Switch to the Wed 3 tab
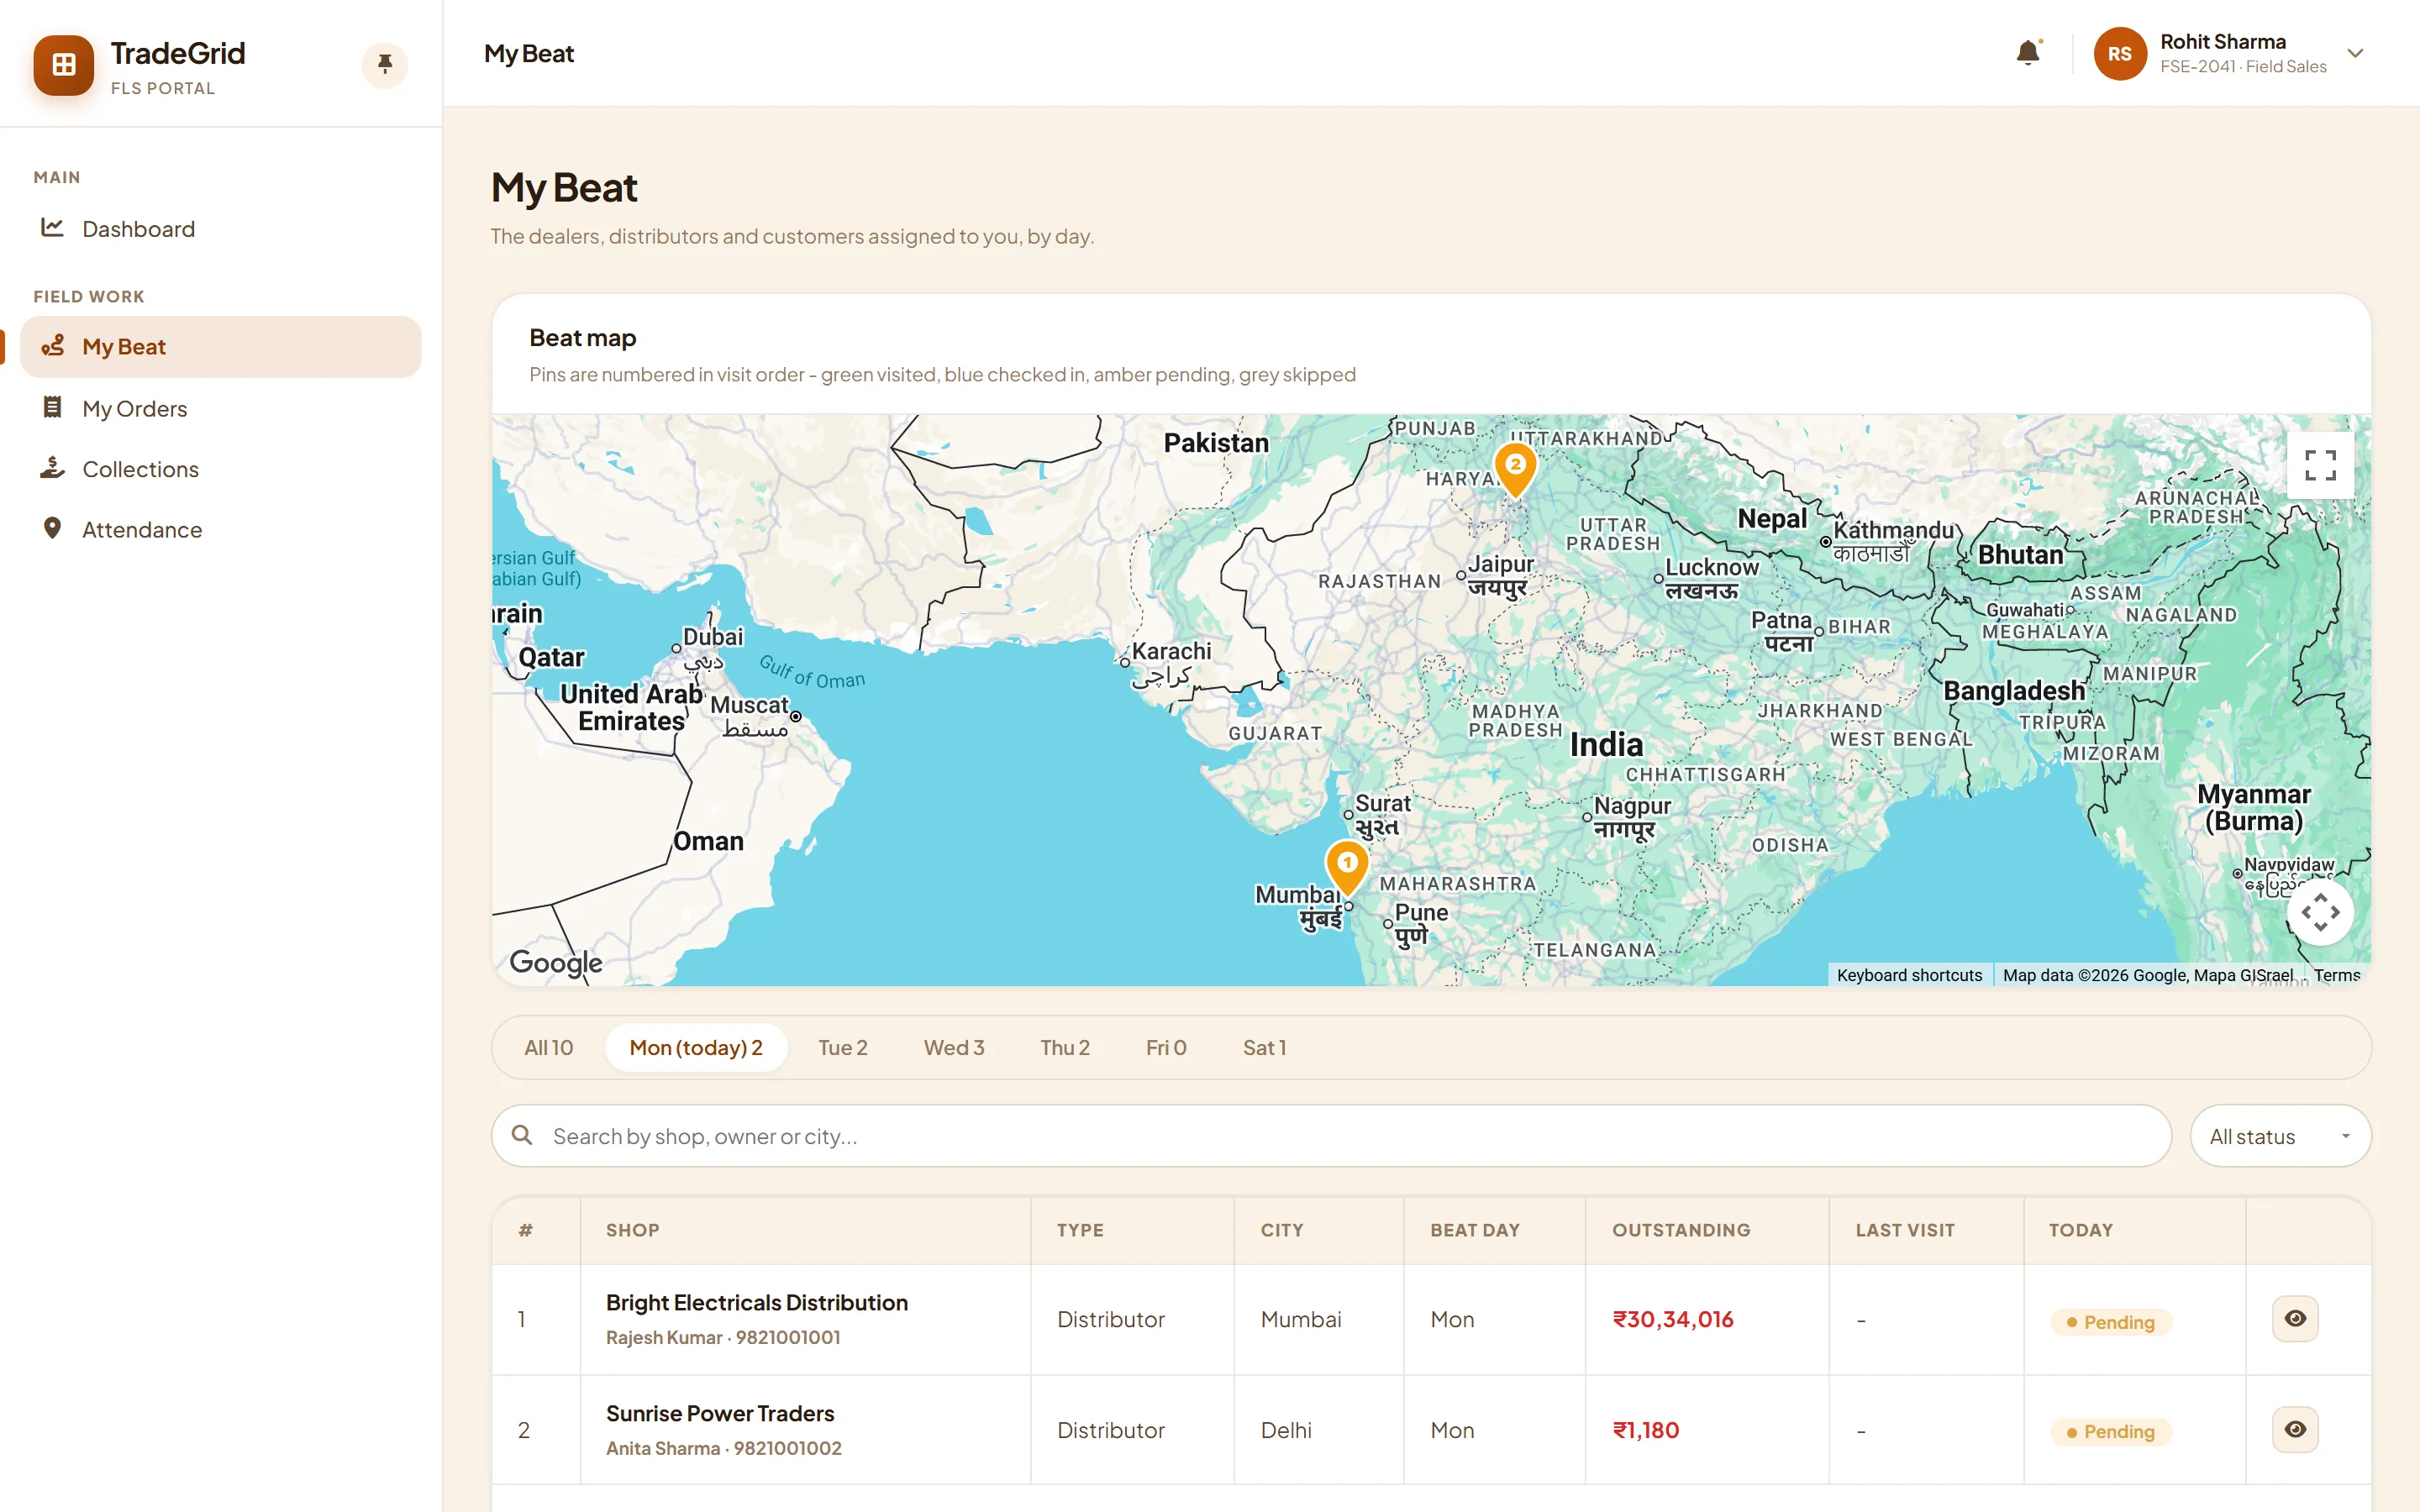2420x1512 pixels. (954, 1048)
